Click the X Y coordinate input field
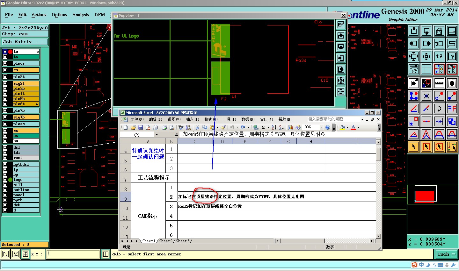This screenshot has width=459, height=271. click(x=73, y=254)
